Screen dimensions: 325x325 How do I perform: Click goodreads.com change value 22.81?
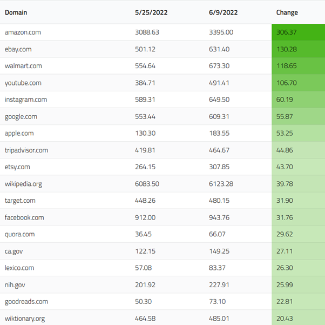point(285,301)
